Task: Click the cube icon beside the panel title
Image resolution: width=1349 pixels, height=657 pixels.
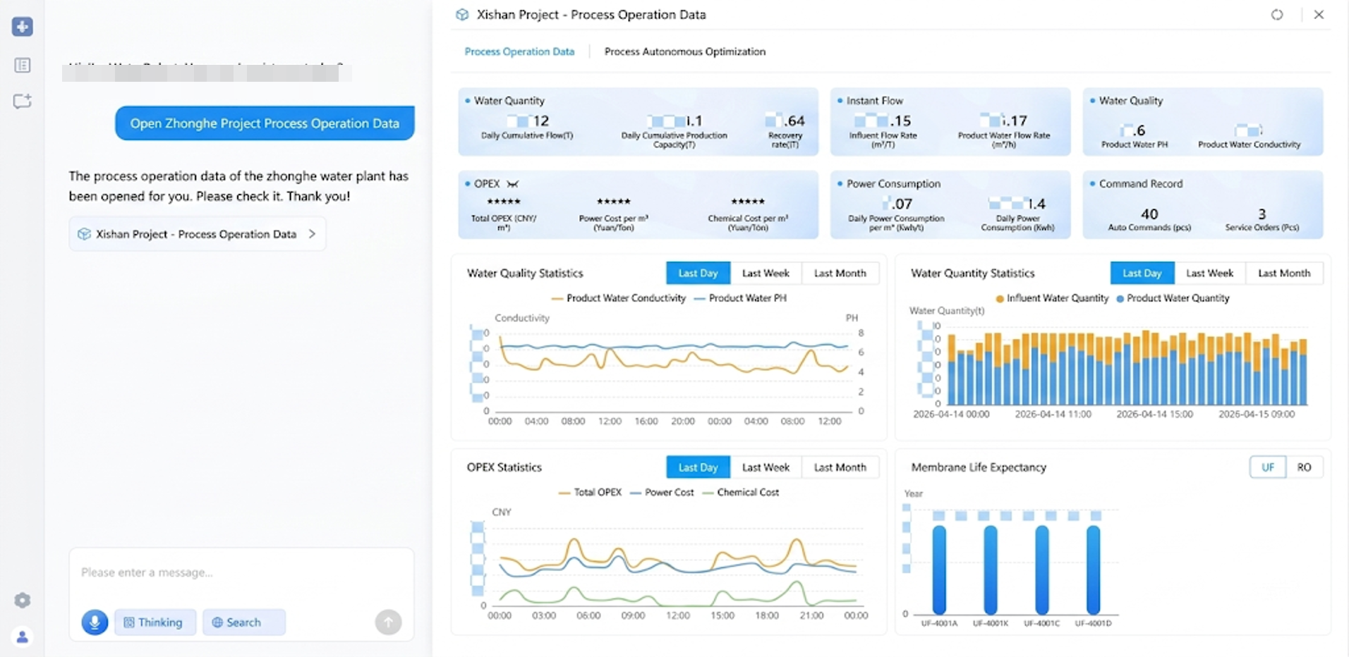Action: pyautogui.click(x=462, y=15)
